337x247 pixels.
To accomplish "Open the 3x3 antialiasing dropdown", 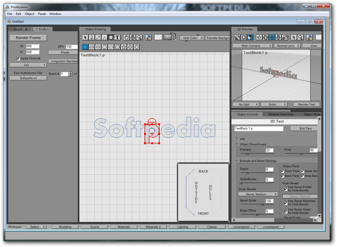I will click(28, 65).
